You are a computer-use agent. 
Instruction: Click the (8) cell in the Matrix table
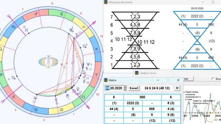click(x=133, y=115)
